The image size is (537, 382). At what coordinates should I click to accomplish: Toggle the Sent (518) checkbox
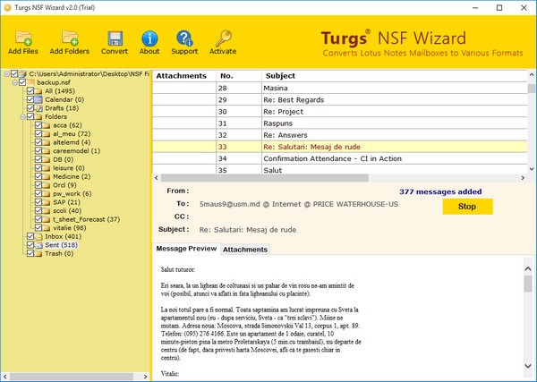pos(30,244)
